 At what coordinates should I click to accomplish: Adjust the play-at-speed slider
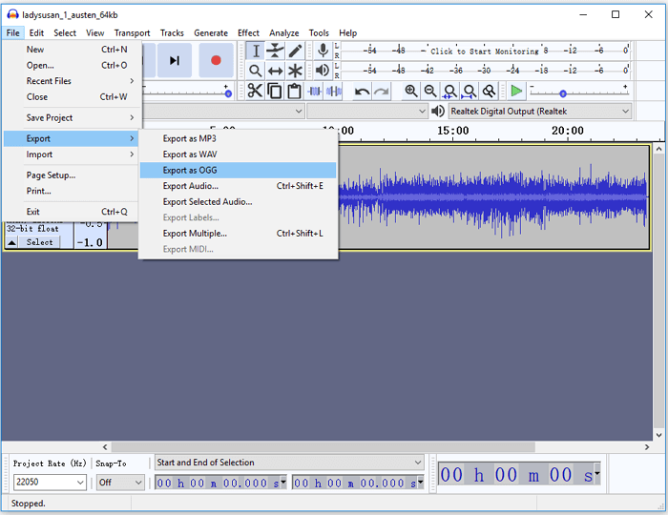(x=563, y=93)
